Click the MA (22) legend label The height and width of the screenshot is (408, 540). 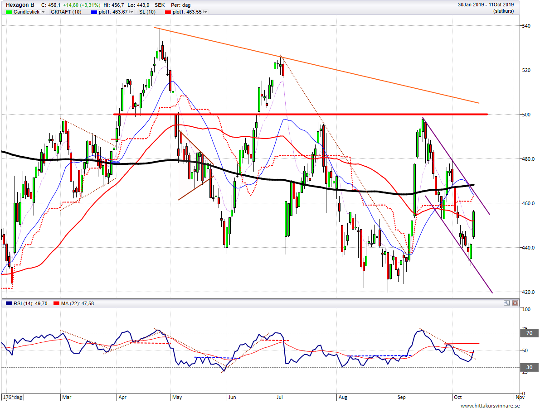coord(78,303)
